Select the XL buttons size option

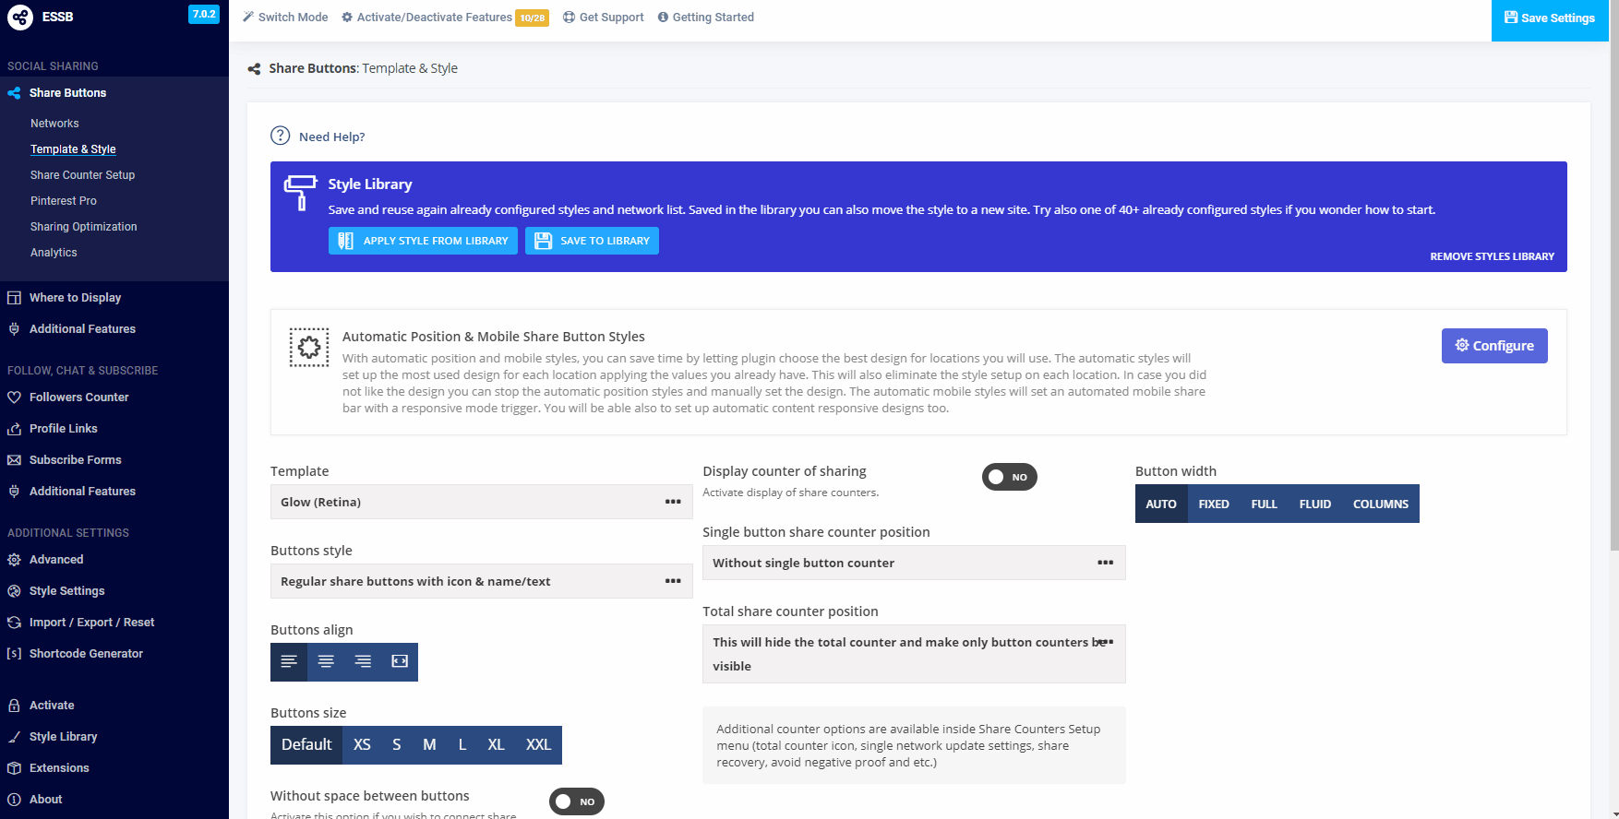point(496,745)
